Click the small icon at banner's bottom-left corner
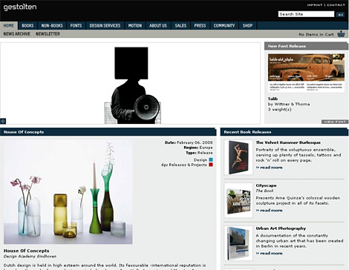The image size is (349, 270). [x=3, y=121]
